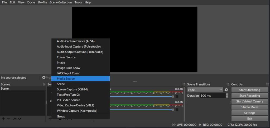Select JACK Input Client source

(81, 73)
